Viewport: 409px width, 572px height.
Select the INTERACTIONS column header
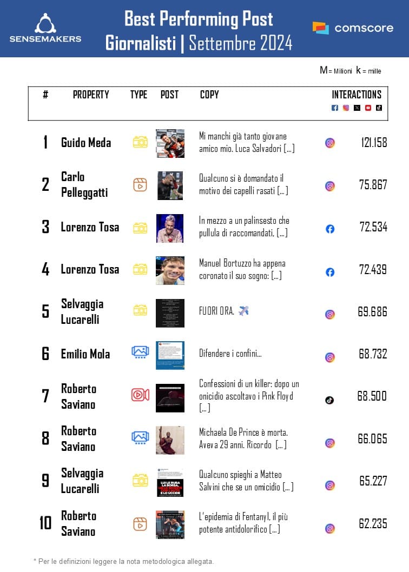(357, 95)
